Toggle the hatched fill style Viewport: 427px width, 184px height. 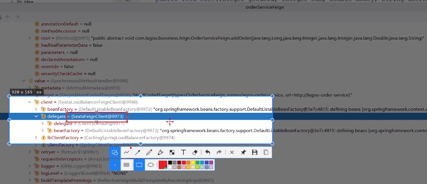[126, 165]
